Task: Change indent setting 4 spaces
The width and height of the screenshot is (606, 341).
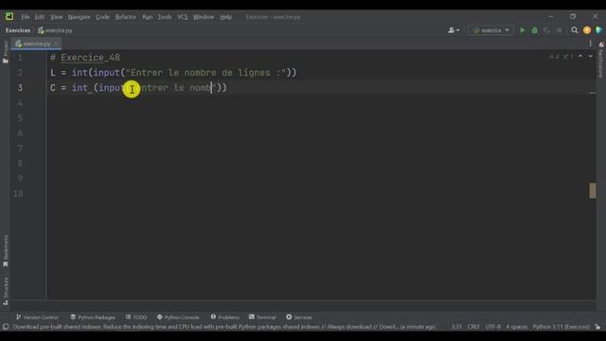Action: point(517,327)
